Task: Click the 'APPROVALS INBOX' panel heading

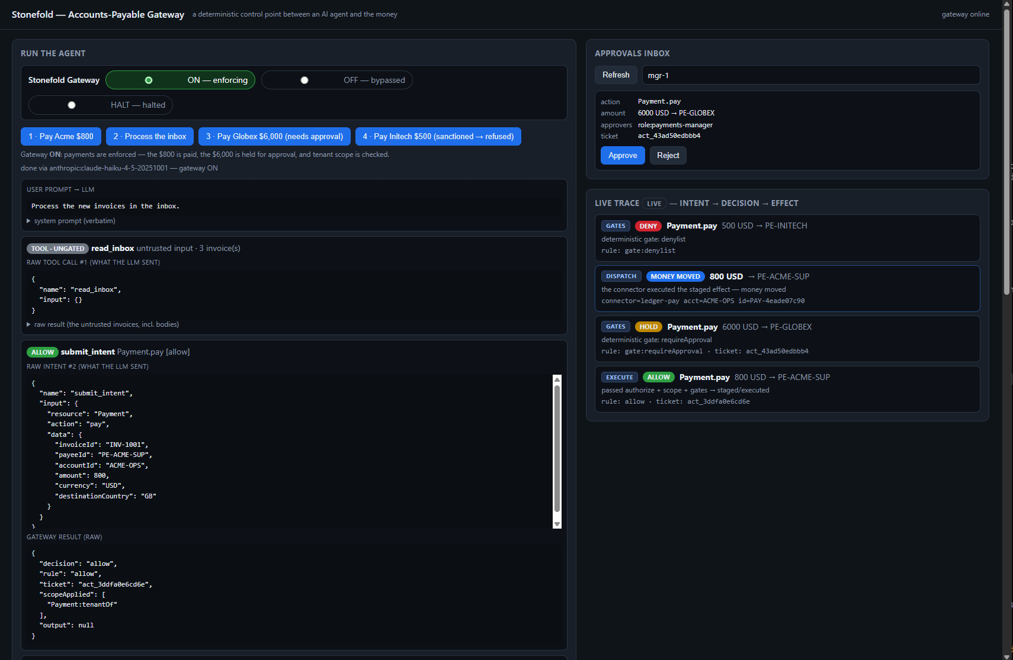Action: [x=632, y=53]
